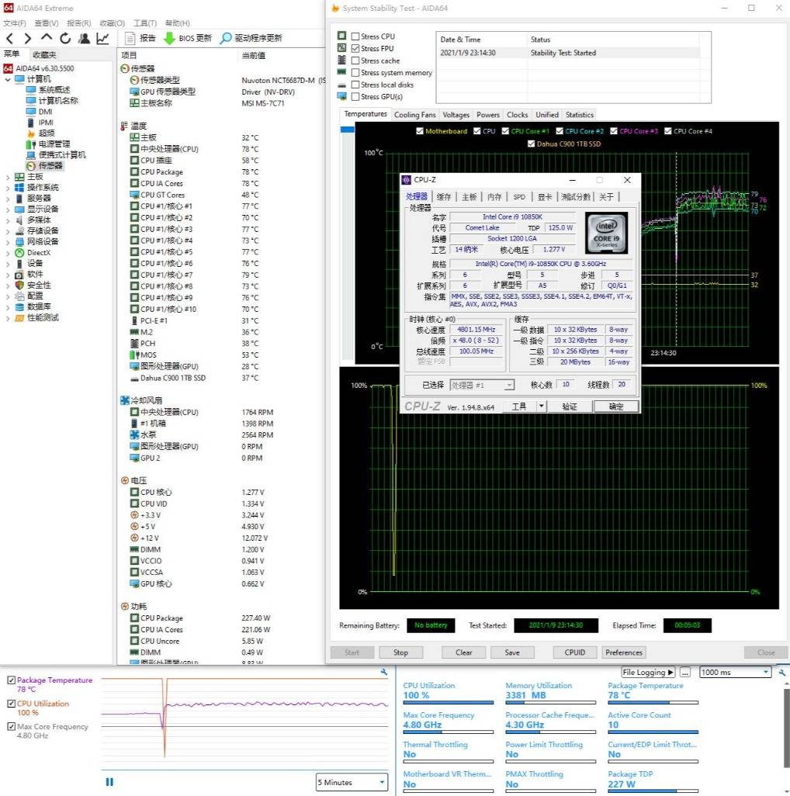Enable the Stress CPU checkbox
790x796 pixels.
pos(355,36)
